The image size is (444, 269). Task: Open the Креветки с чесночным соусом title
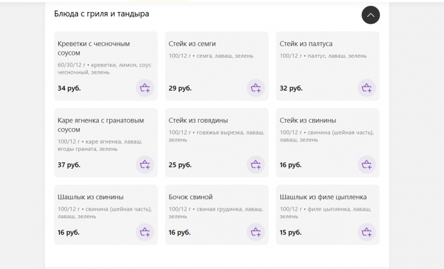pos(94,48)
